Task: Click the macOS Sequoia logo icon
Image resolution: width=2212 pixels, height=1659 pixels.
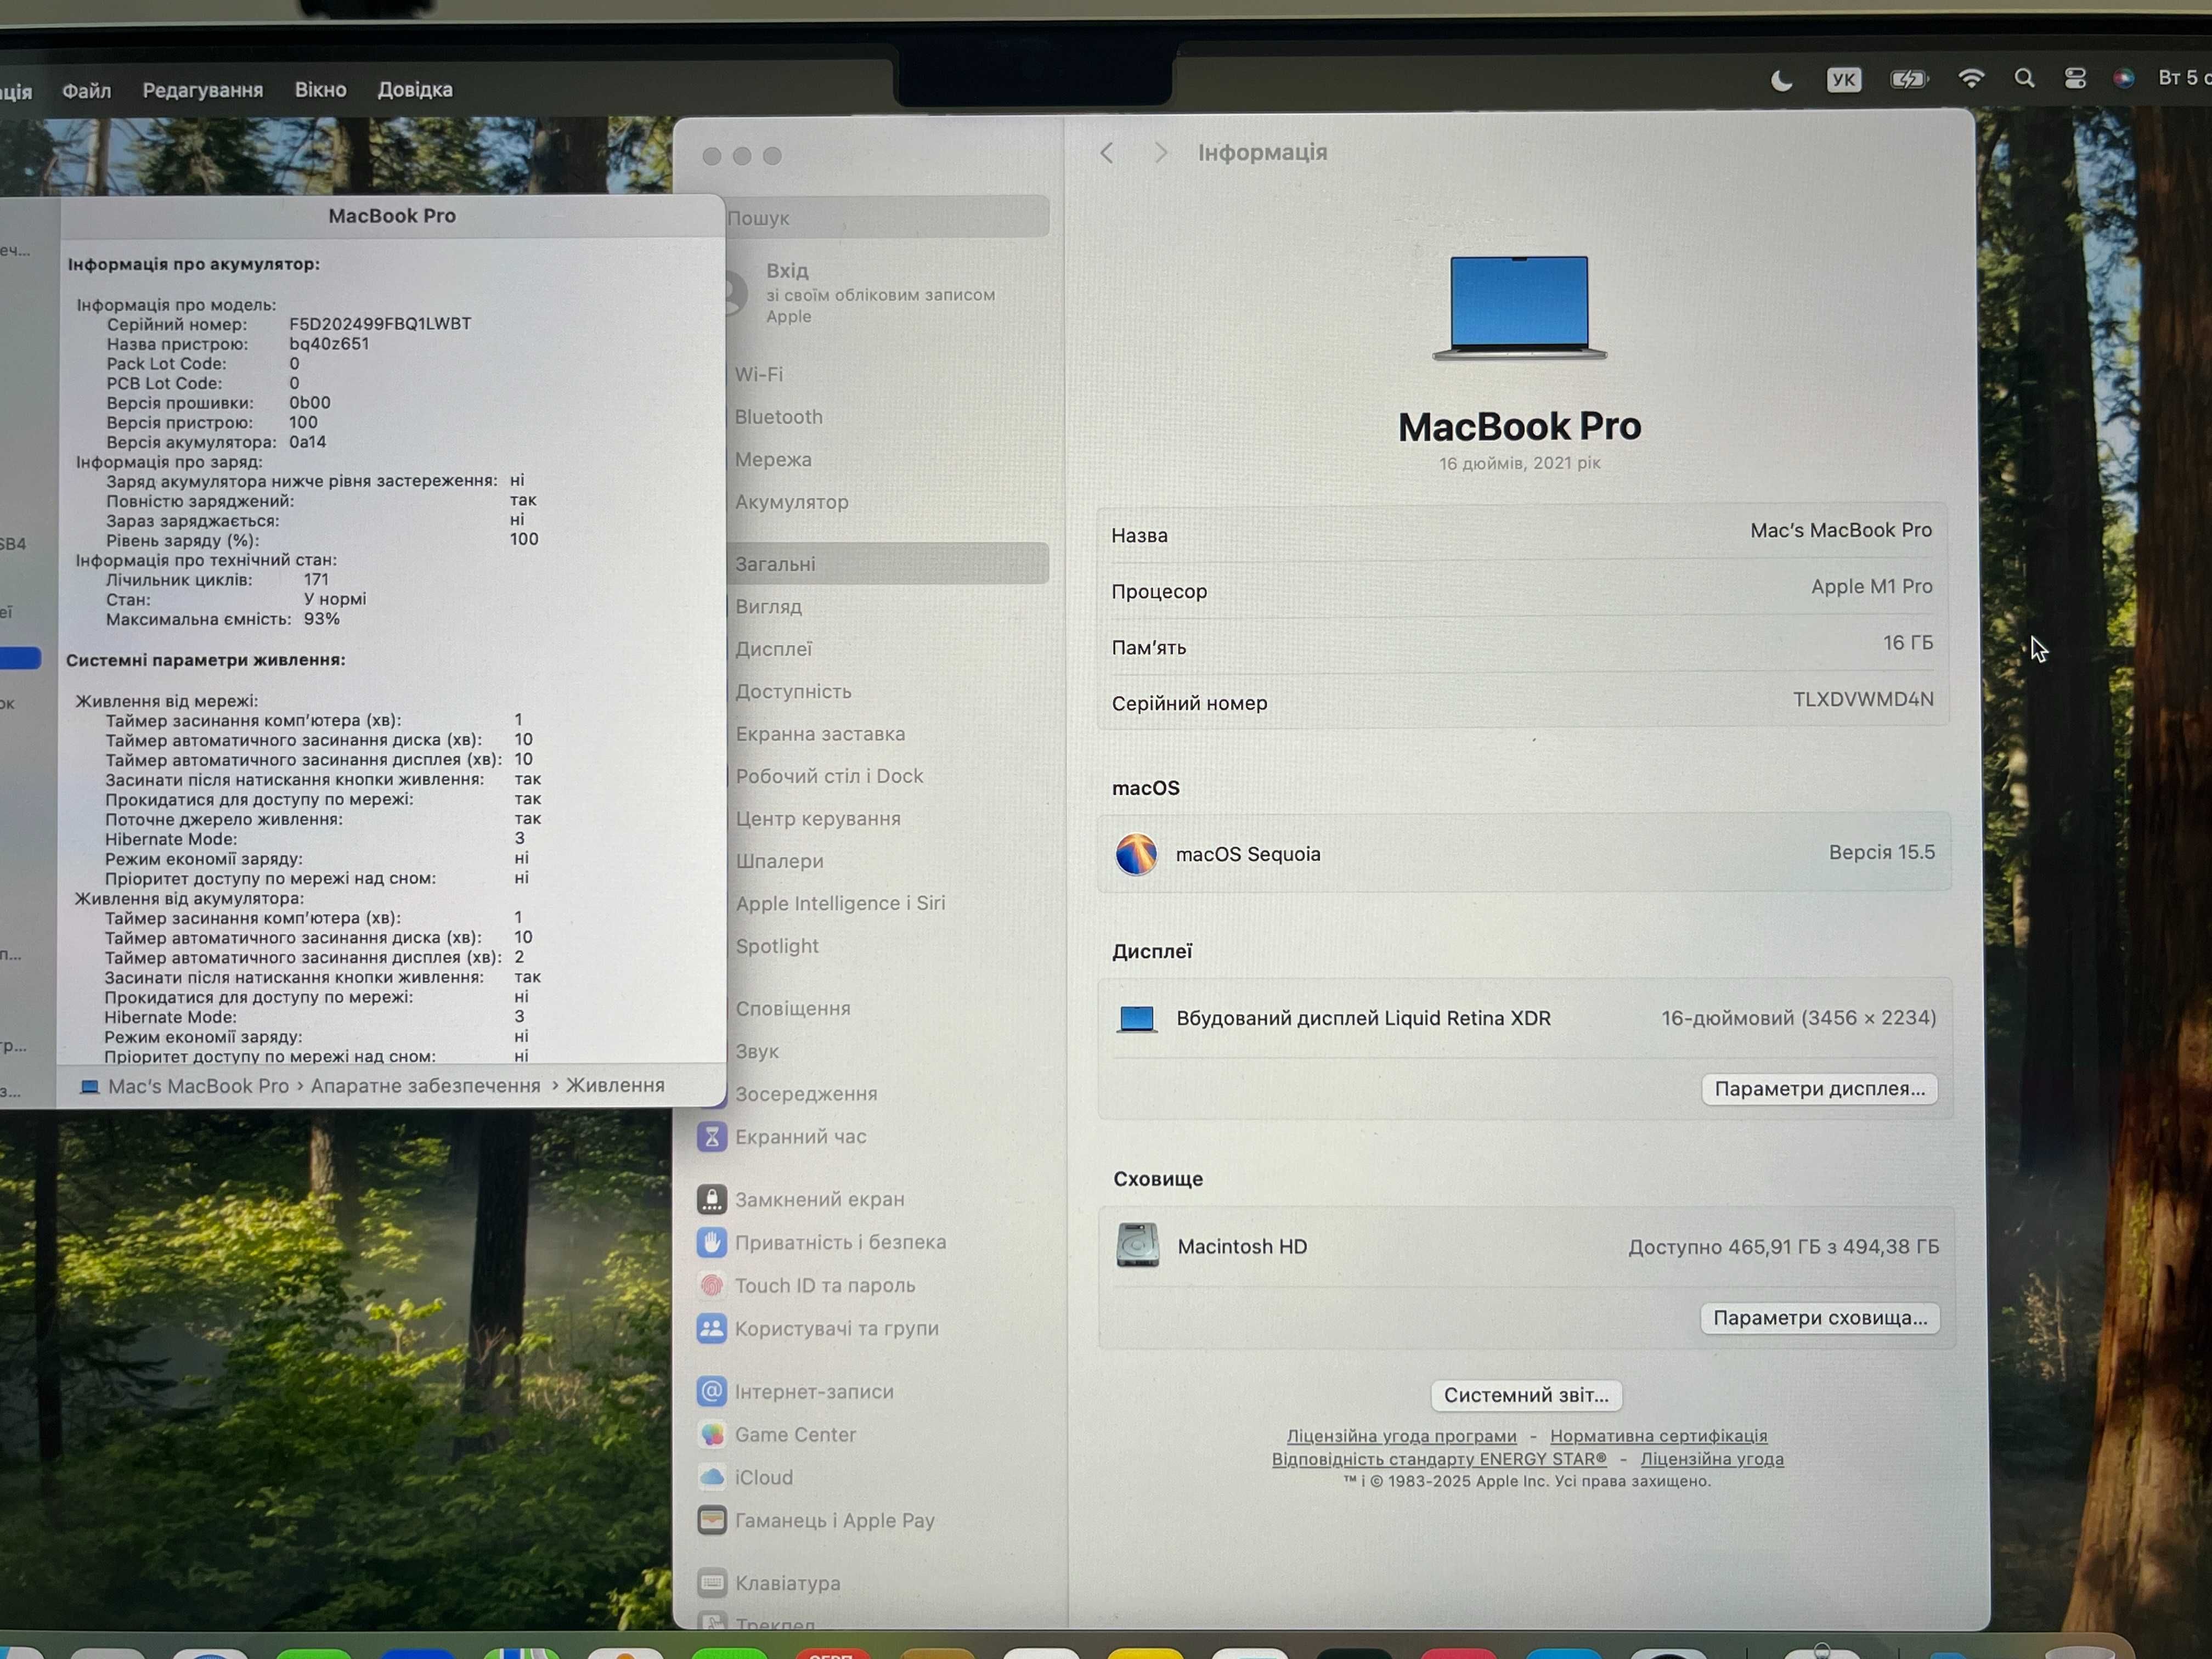Action: point(1136,854)
